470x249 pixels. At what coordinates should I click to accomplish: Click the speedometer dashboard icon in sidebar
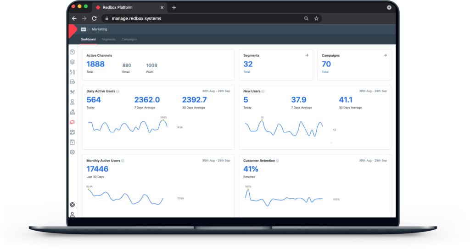[x=72, y=52]
